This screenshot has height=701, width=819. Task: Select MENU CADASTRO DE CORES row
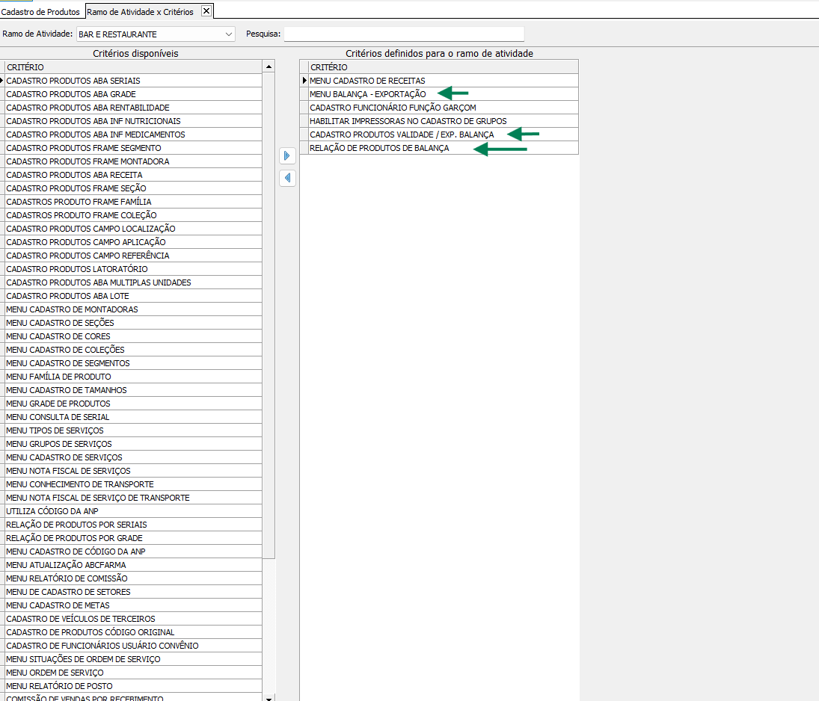pyautogui.click(x=58, y=336)
